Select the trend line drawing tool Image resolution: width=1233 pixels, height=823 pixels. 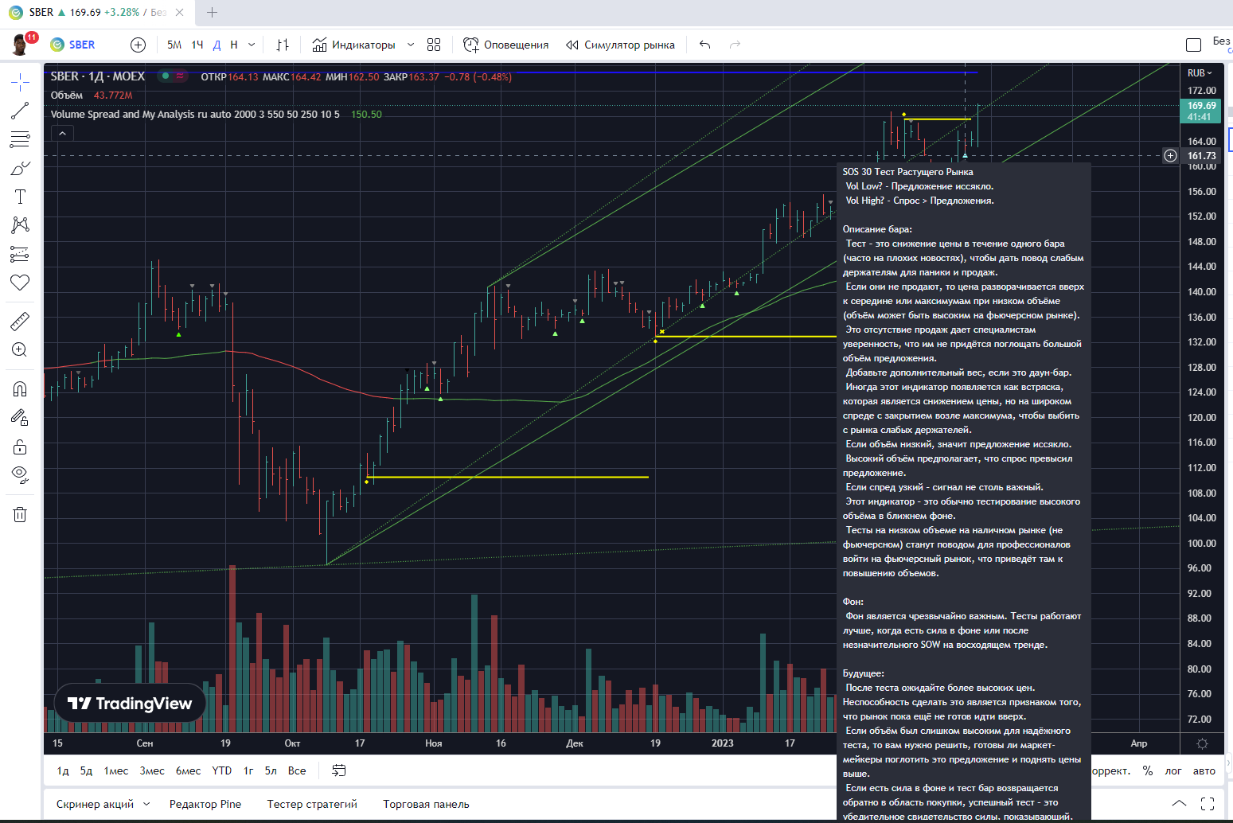click(x=20, y=111)
